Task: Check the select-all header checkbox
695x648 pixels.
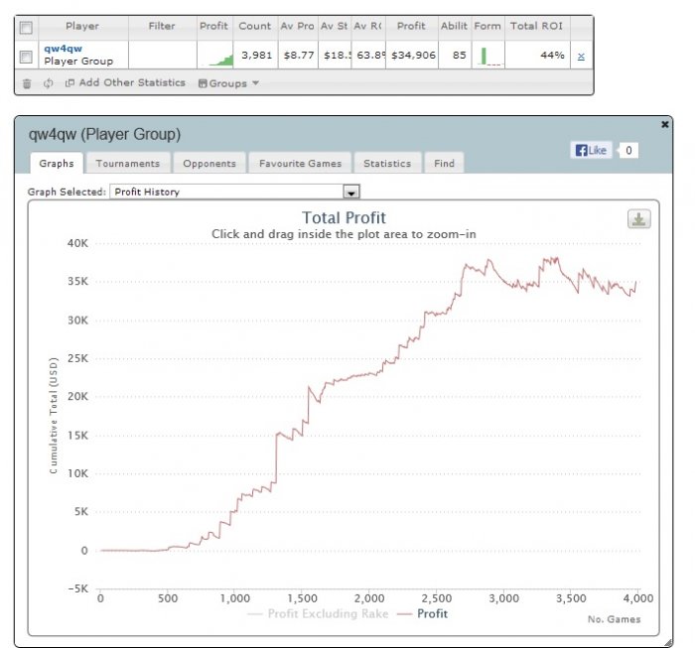Action: pyautogui.click(x=26, y=28)
